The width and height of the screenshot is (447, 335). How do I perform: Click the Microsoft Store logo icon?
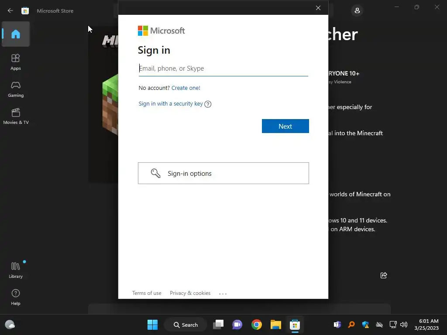pyautogui.click(x=25, y=11)
